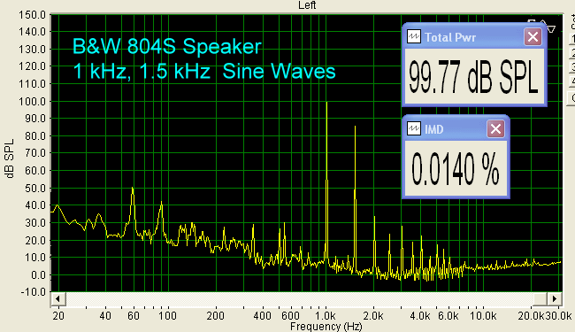Click the Total Pwr window icon
The height and width of the screenshot is (332, 575).
tap(414, 36)
